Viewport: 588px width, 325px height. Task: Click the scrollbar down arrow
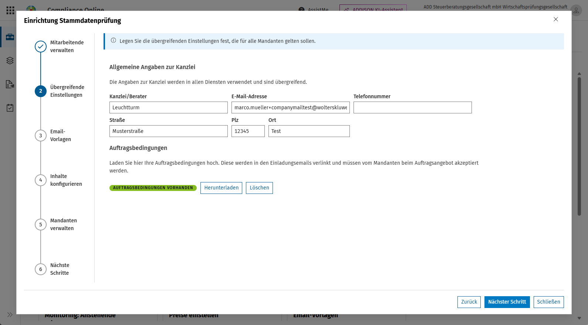click(579, 318)
